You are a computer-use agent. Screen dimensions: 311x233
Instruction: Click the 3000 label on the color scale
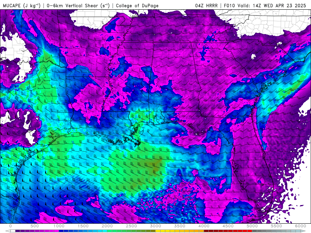[155, 226]
